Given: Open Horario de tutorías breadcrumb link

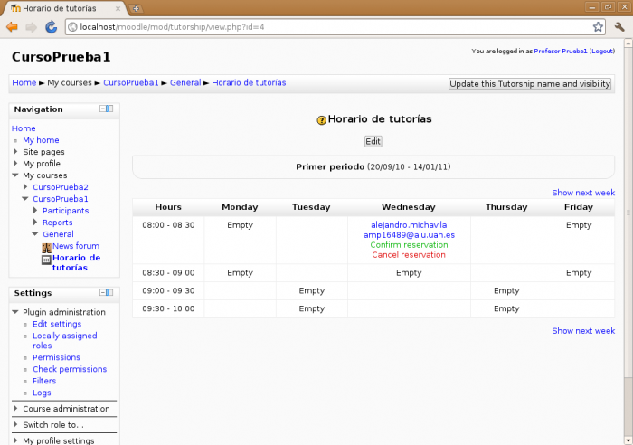Looking at the screenshot, I should (x=249, y=83).
